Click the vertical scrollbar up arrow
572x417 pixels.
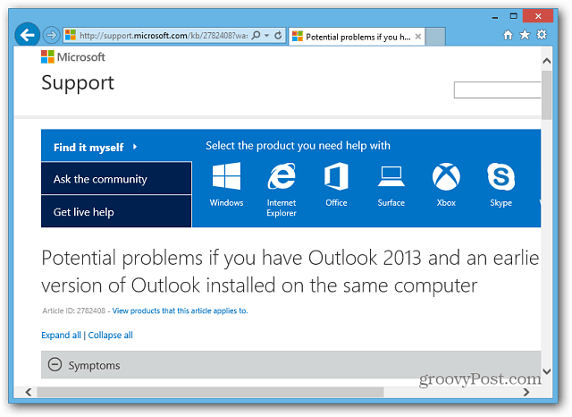(x=546, y=61)
